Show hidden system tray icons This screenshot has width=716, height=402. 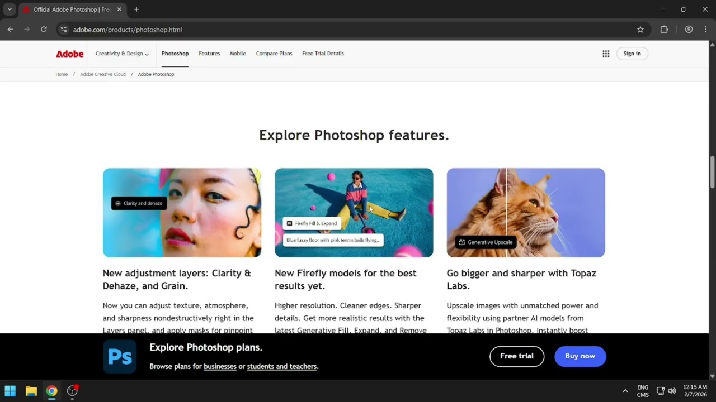625,391
